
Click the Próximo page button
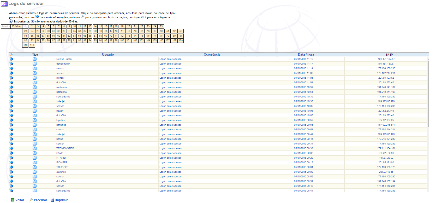point(16,26)
